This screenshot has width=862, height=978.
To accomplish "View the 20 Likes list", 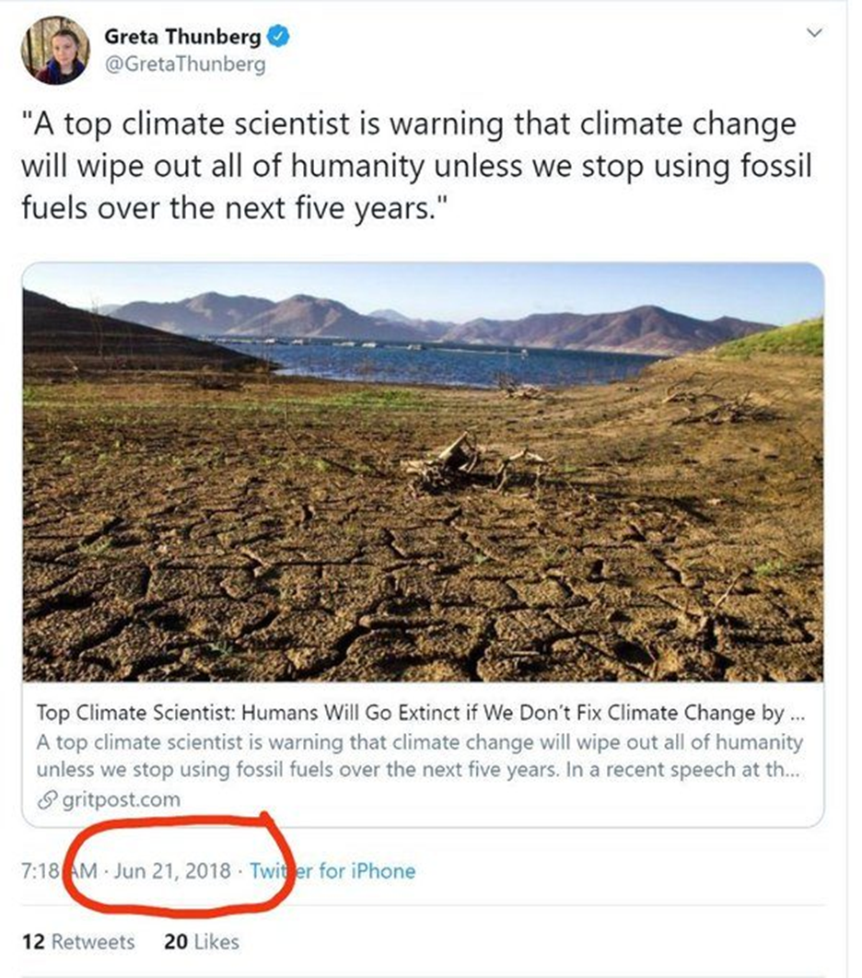I will (201, 942).
